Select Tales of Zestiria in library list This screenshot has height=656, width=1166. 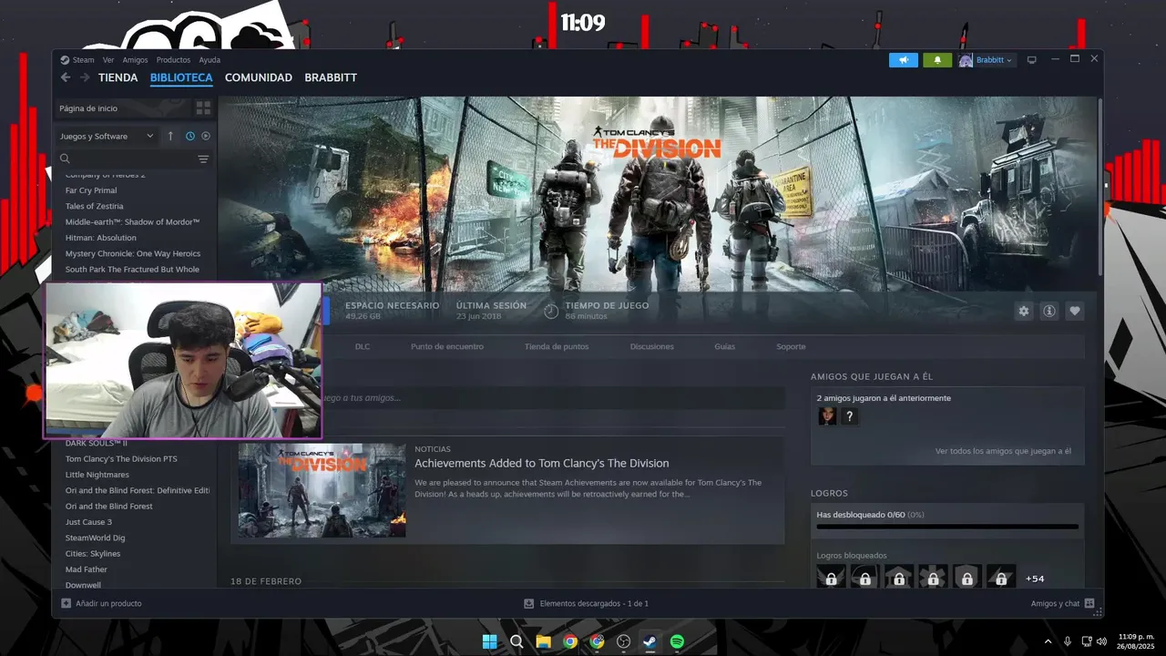click(x=94, y=206)
